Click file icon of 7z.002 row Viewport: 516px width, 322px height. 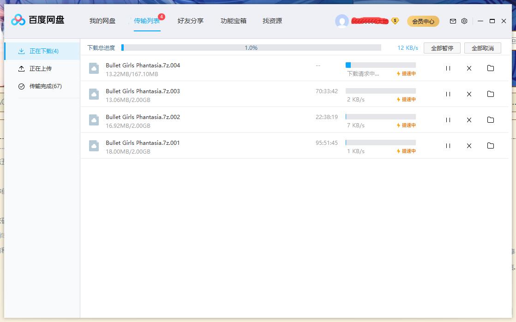[x=94, y=120]
